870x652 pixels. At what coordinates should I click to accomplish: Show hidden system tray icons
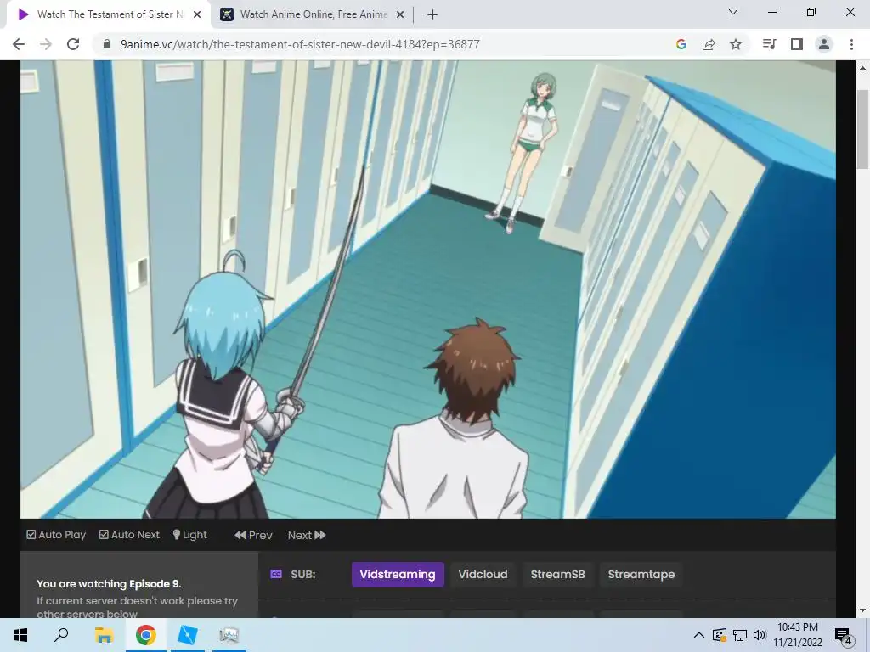coord(699,635)
